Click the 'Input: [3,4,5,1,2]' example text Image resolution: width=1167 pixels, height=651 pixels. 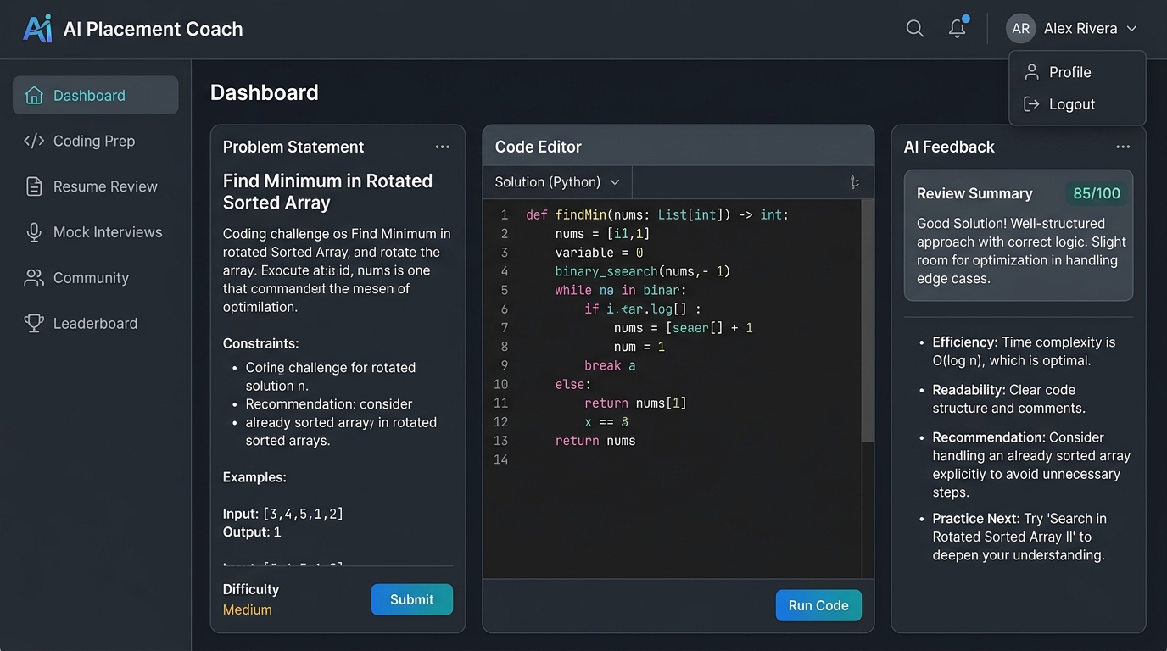pos(283,514)
